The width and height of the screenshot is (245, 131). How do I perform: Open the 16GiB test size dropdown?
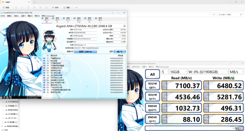(x=178, y=72)
